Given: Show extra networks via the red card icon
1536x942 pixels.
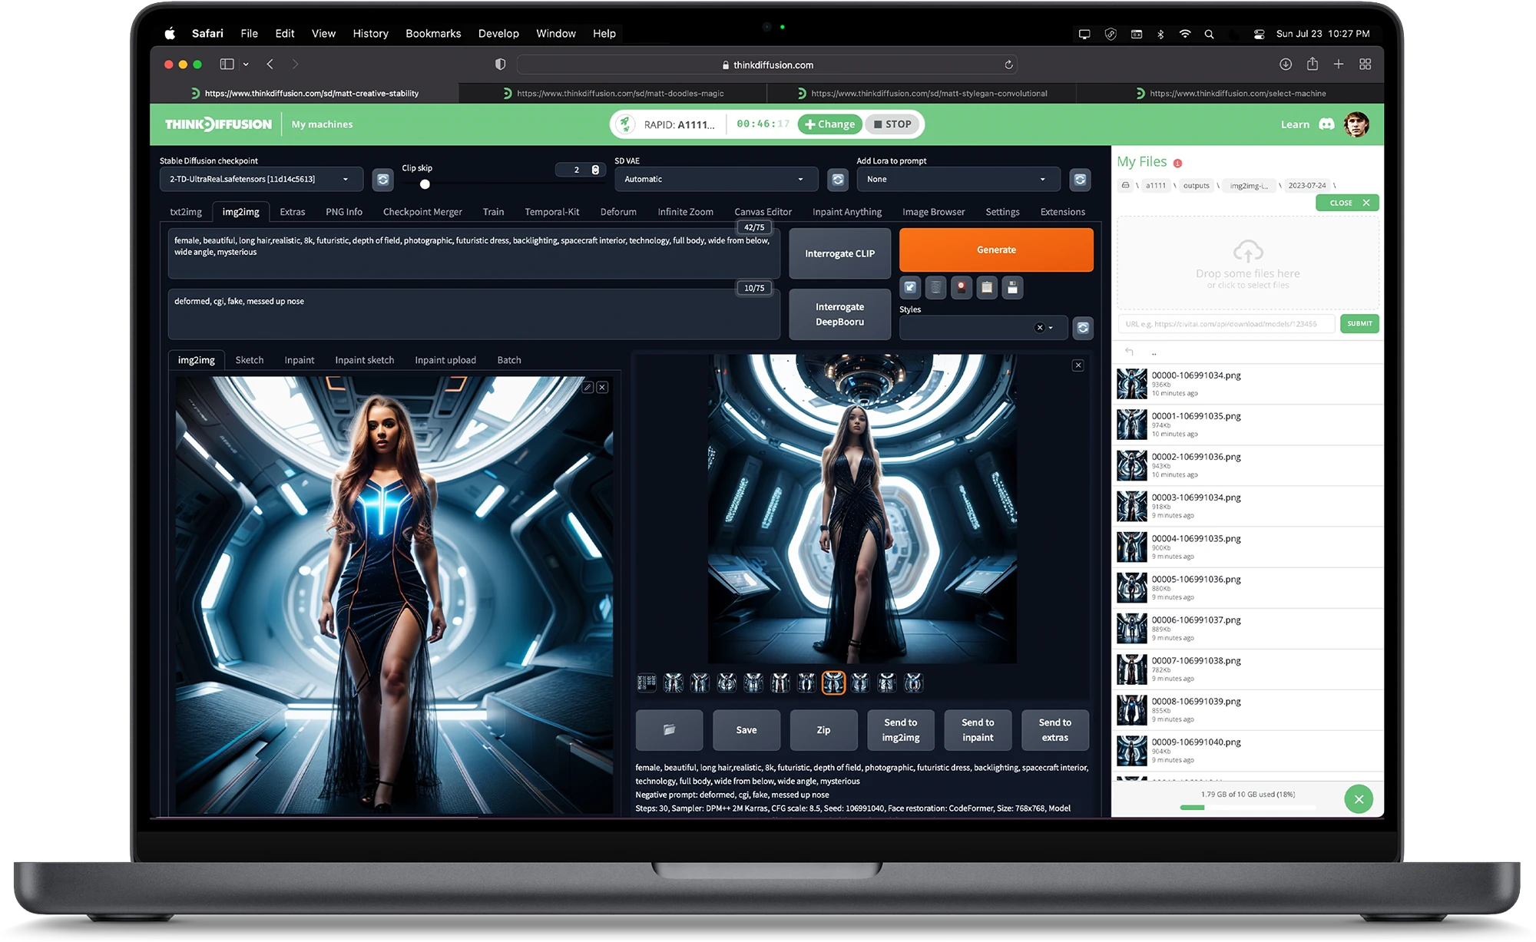Looking at the screenshot, I should click(961, 288).
